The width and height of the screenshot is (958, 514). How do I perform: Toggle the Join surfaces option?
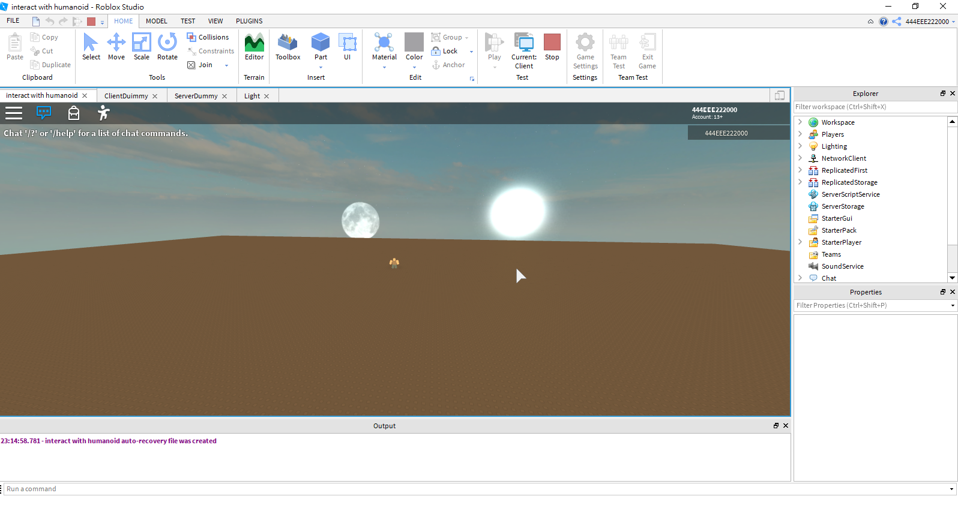(x=200, y=65)
